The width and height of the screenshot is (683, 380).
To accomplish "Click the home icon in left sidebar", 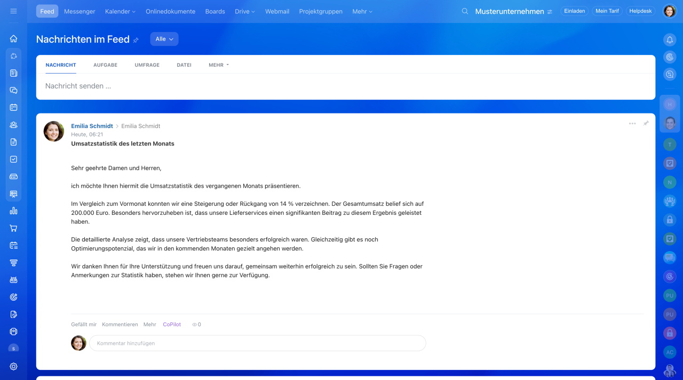I will coord(13,38).
